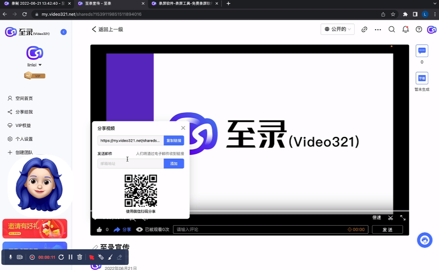The image size is (439, 270).
Task: Click the sidebar user avatar logo
Action: [x=35, y=53]
